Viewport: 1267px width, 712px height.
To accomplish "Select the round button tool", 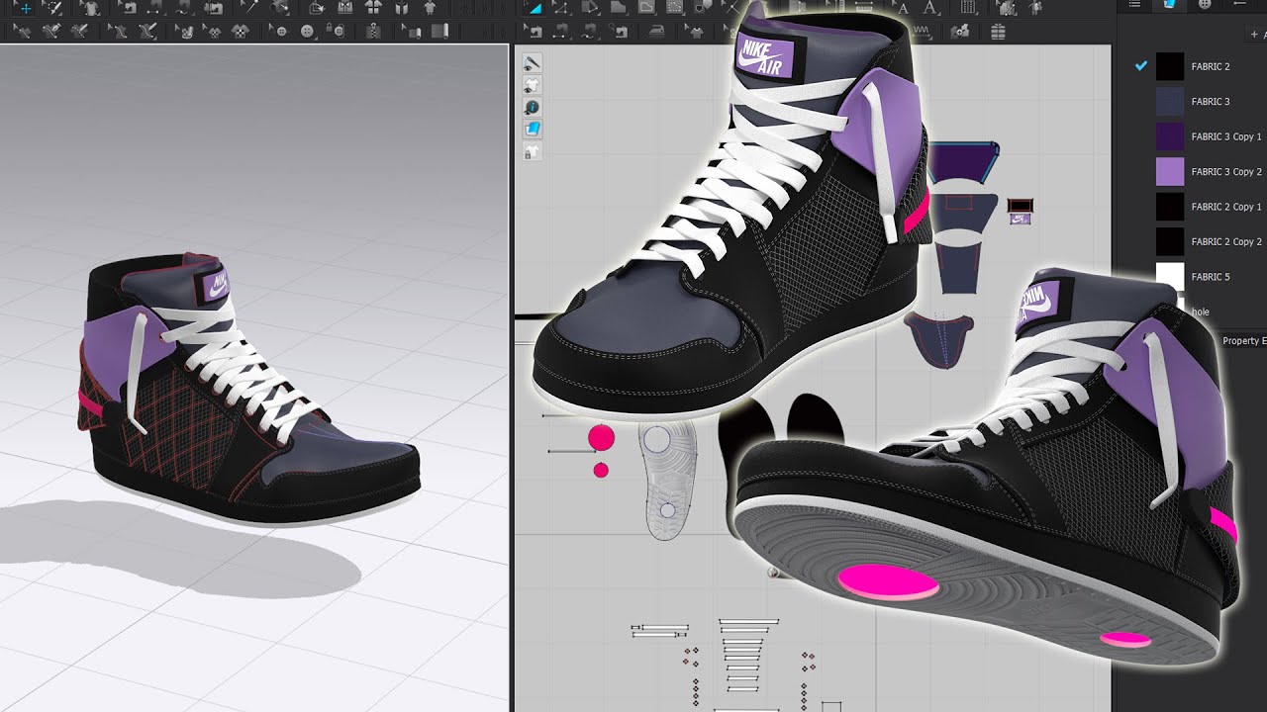I will [308, 31].
